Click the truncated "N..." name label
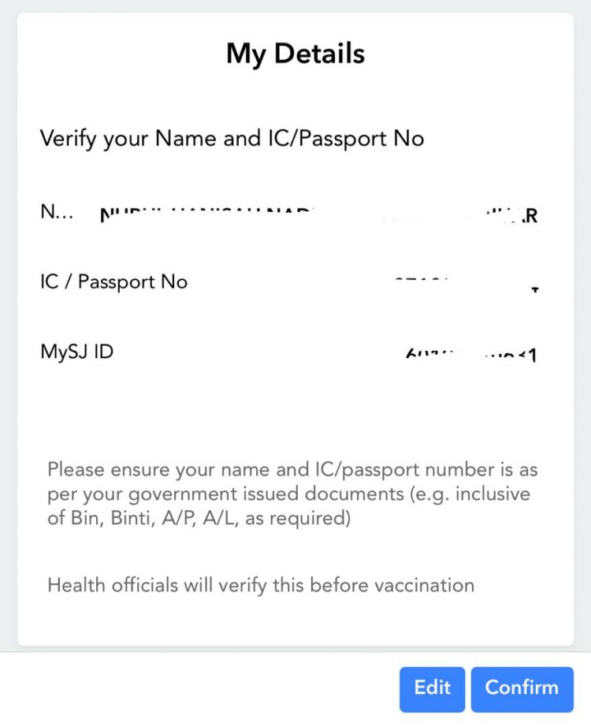This screenshot has height=727, width=591. pyautogui.click(x=57, y=213)
